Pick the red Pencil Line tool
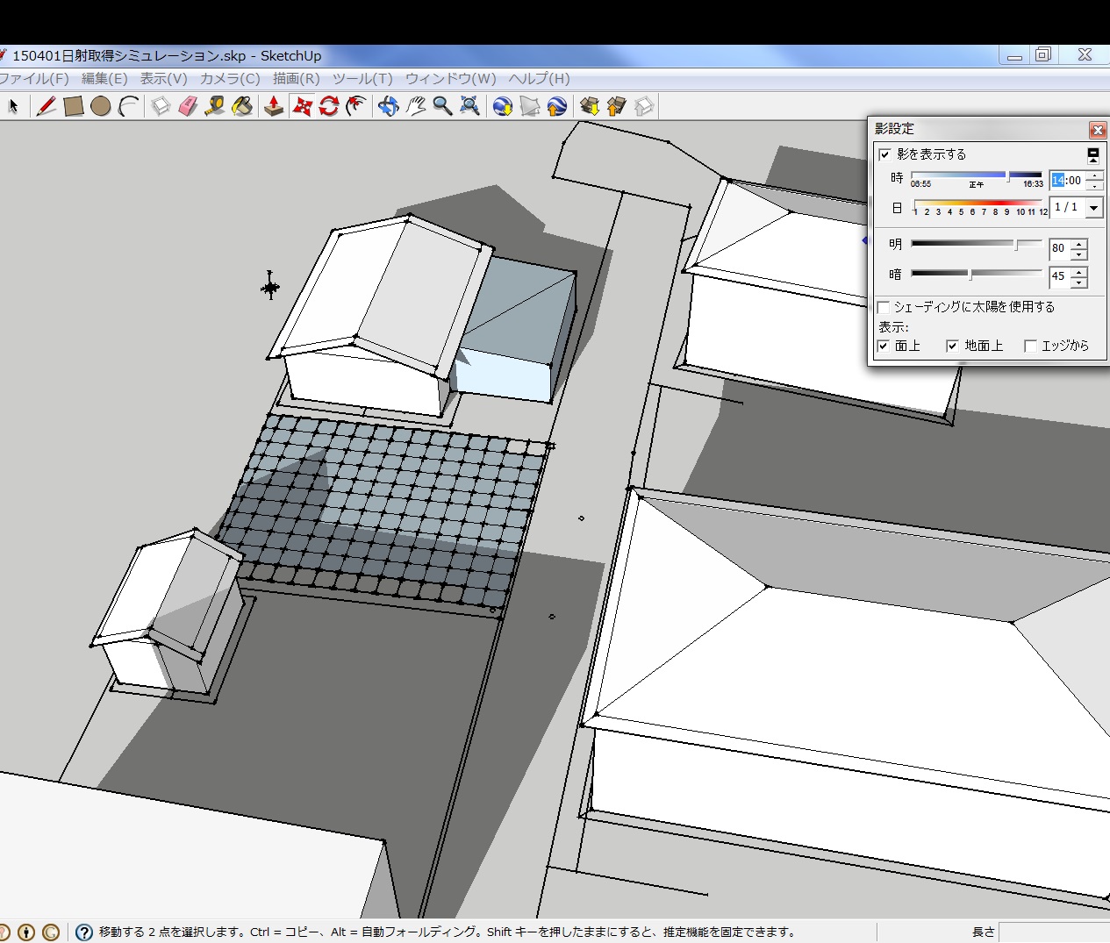The image size is (1110, 943). click(x=46, y=106)
